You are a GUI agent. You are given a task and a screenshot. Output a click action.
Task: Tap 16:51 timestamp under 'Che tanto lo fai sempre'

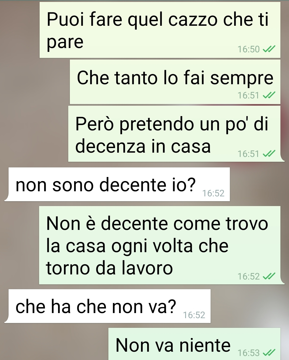[249, 95]
